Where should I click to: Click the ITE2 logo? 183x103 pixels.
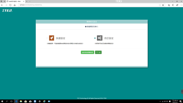pyautogui.click(x=7, y=11)
